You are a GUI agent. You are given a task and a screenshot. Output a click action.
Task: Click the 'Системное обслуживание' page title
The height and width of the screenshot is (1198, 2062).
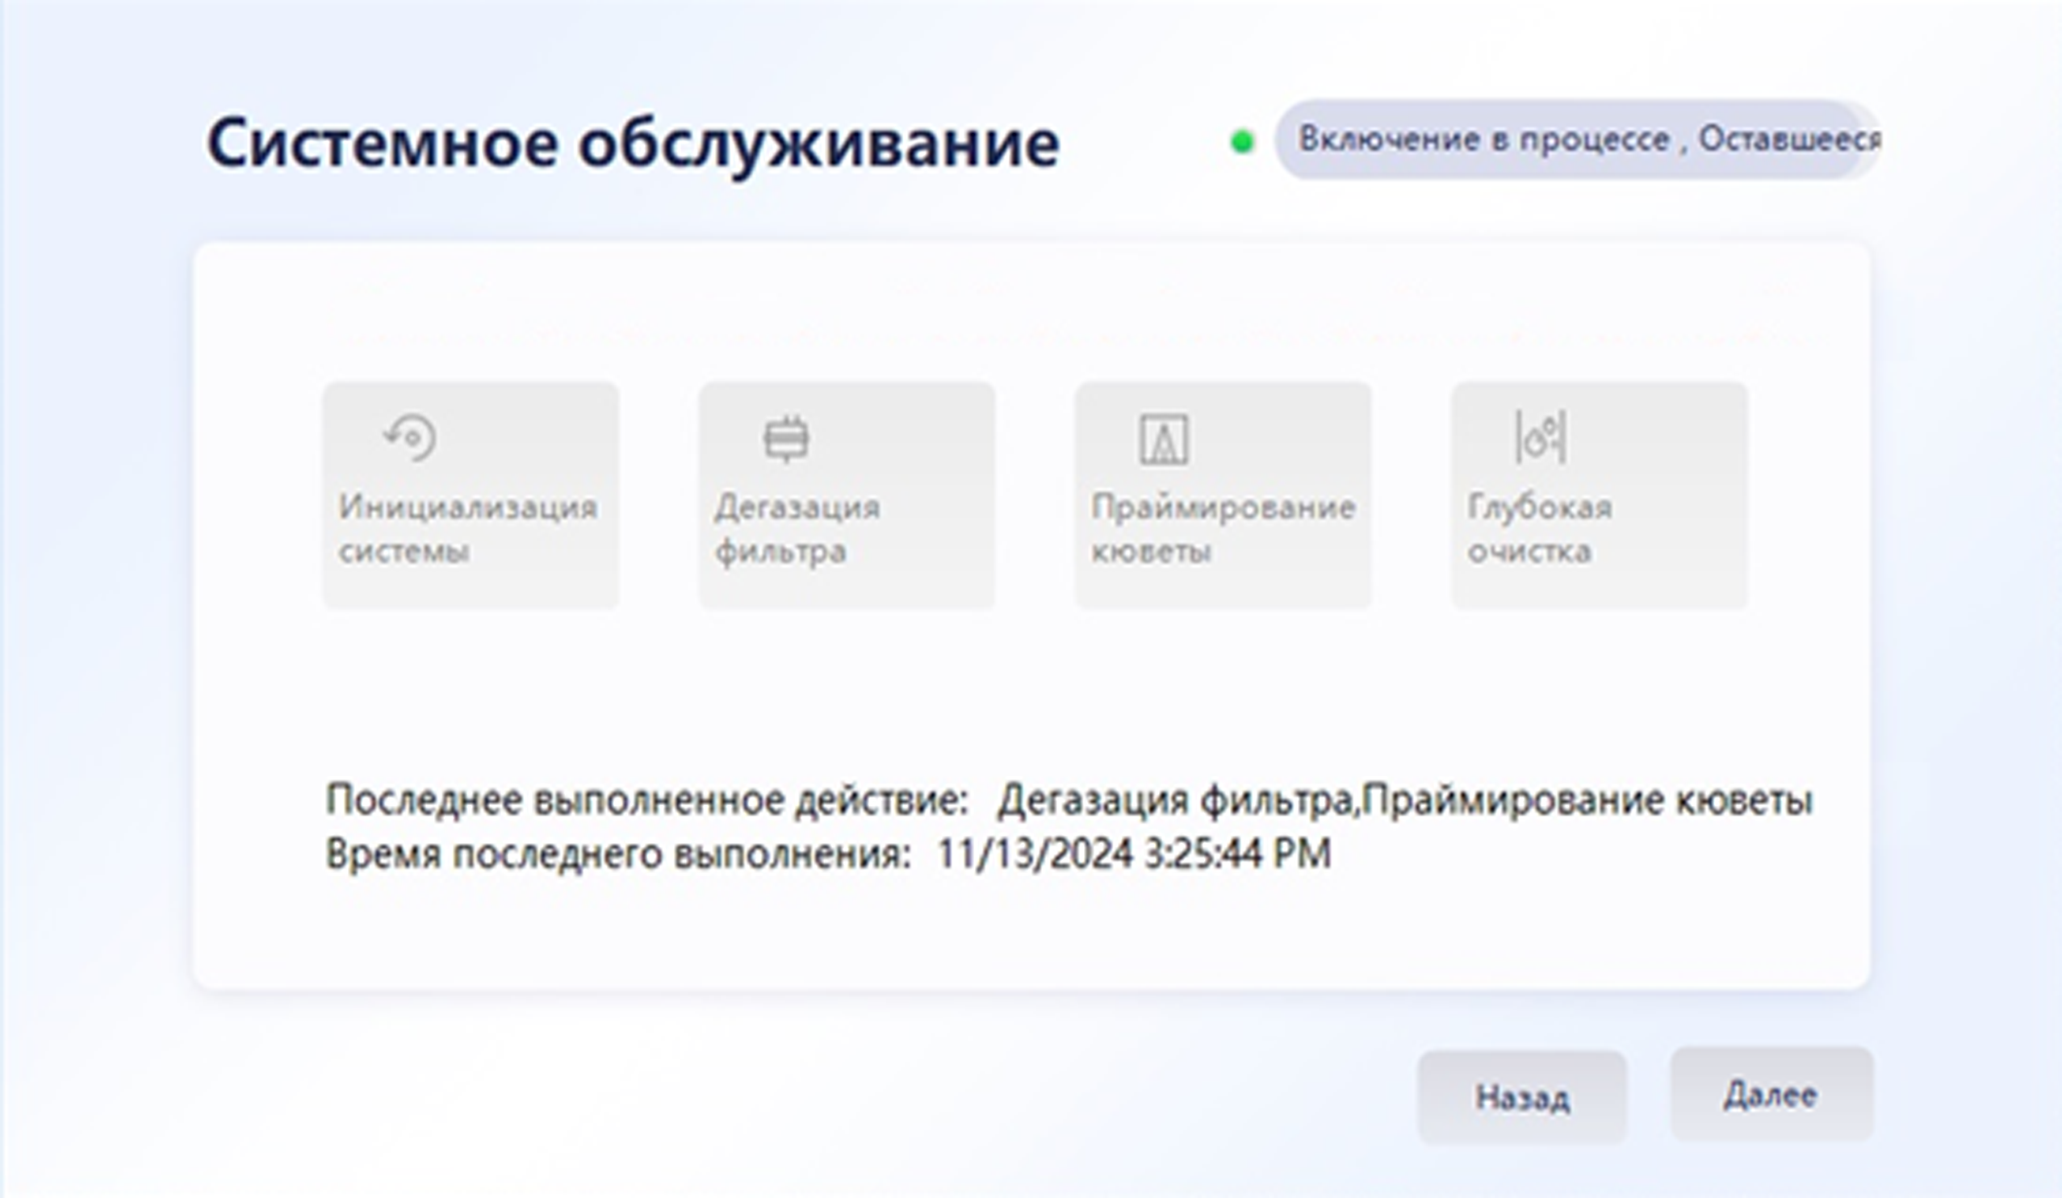point(633,143)
